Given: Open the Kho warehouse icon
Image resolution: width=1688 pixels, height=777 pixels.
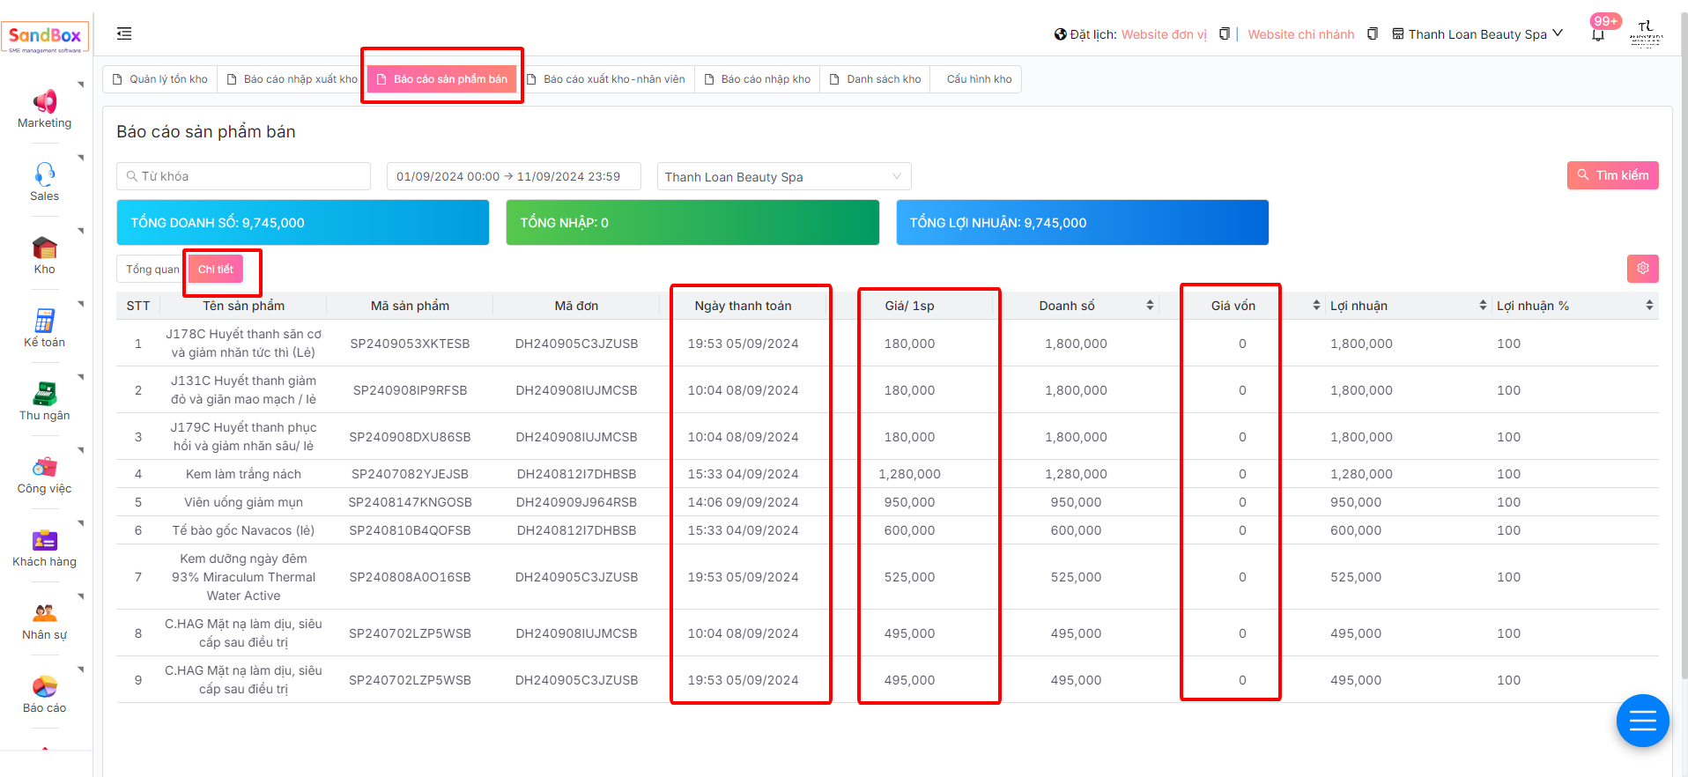Looking at the screenshot, I should coord(44,248).
